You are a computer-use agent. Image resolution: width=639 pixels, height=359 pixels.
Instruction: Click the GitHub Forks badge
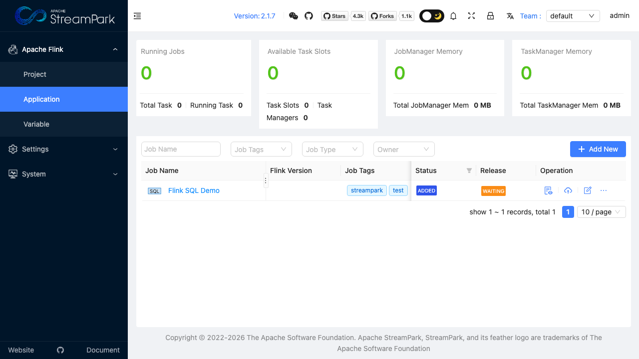pyautogui.click(x=383, y=16)
